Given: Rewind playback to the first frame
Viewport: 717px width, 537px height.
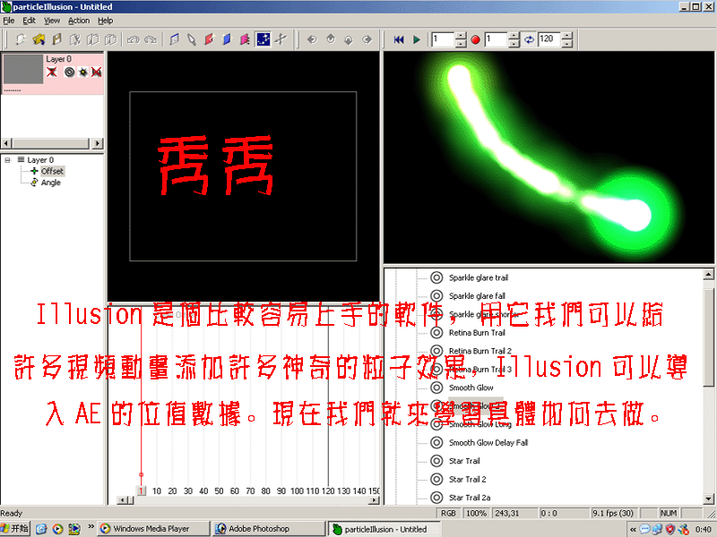Looking at the screenshot, I should tap(399, 39).
